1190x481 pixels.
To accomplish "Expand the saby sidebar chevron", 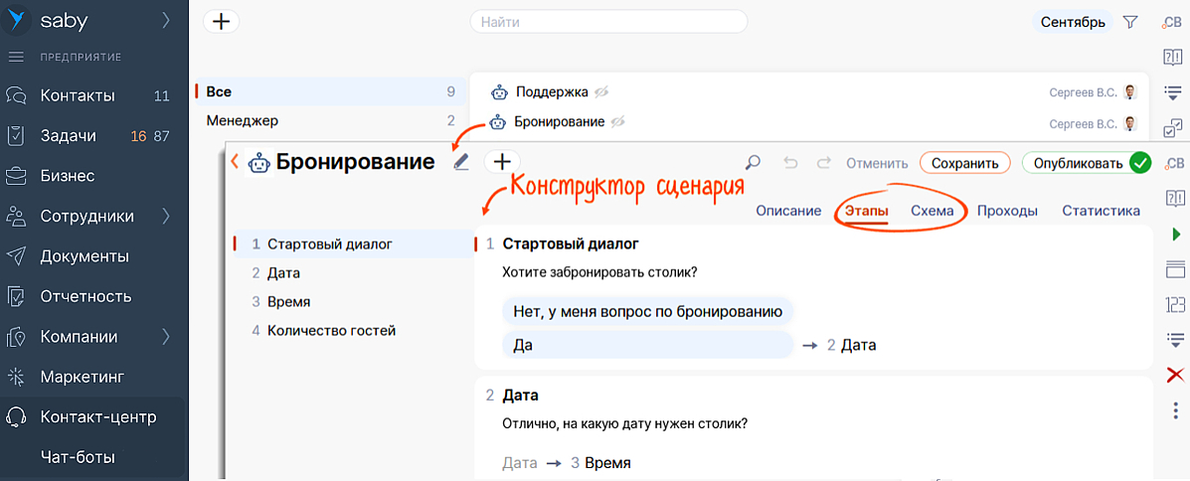I will coord(166,20).
